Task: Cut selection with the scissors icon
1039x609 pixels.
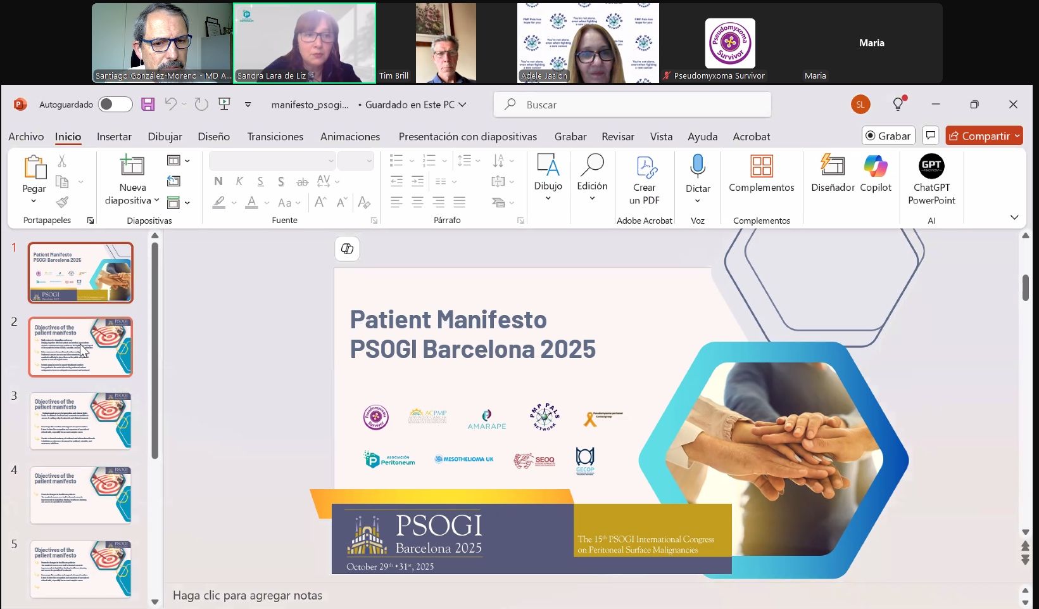Action: coord(62,162)
